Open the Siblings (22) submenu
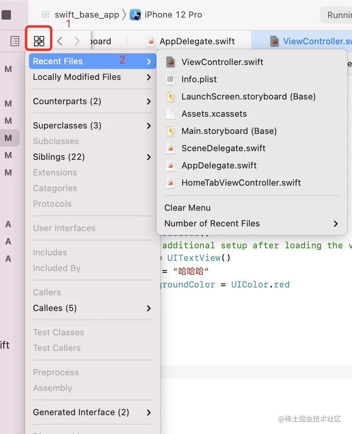352x434 pixels. 93,157
